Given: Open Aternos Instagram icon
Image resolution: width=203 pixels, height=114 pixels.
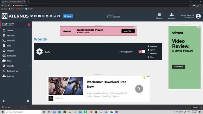Looking at the screenshot, I should point(43,16).
